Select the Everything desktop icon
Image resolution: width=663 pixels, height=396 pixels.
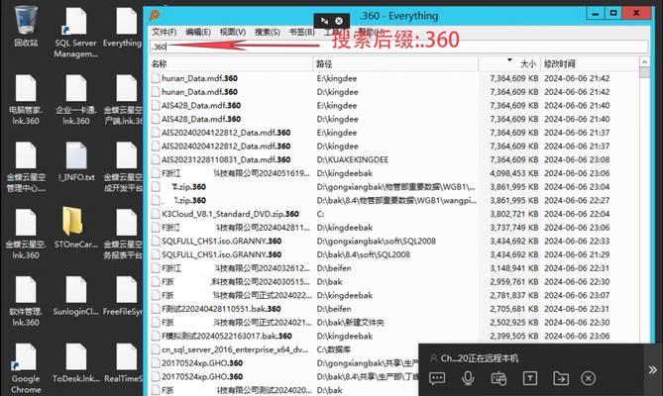click(x=123, y=26)
